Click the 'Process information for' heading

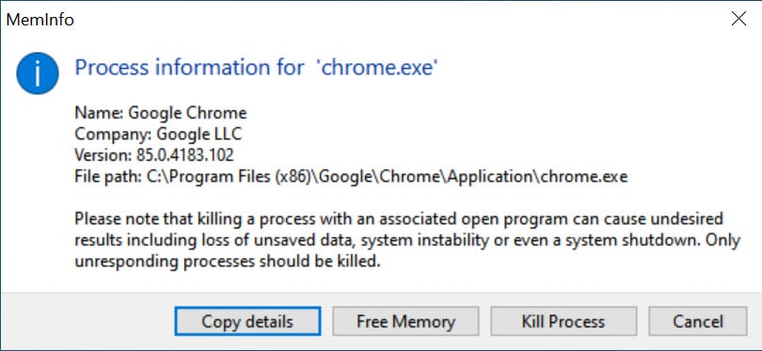pos(189,68)
